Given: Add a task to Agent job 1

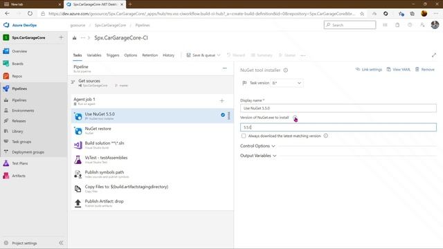Looking at the screenshot, I should (221, 101).
